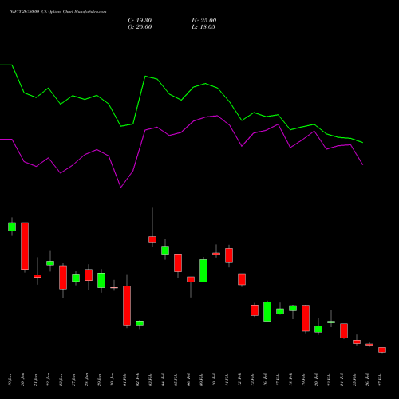Select the tall red candlestick above 01 Feb
The image size is (399, 399).
(x=127, y=306)
